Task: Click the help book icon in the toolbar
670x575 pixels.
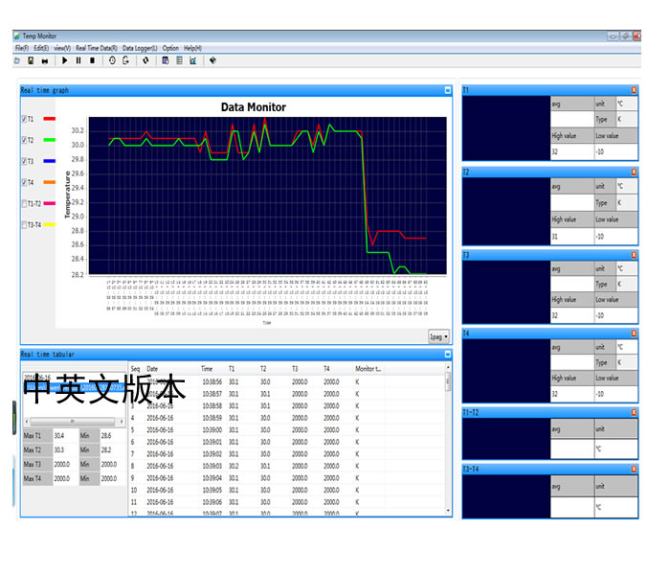Action: (x=212, y=60)
